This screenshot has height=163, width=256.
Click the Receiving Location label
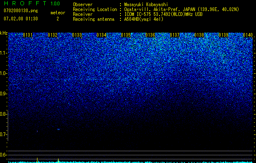(95, 9)
